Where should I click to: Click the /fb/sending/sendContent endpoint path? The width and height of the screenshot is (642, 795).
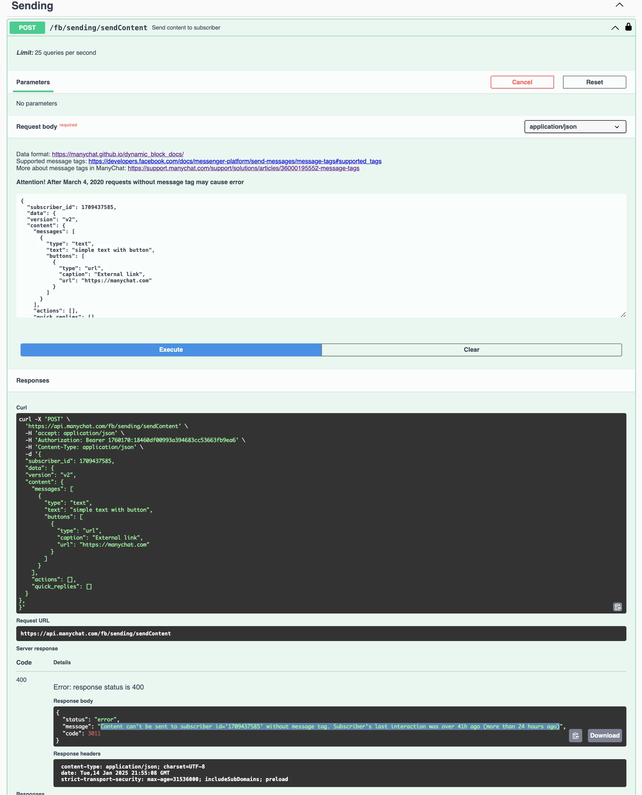point(98,28)
